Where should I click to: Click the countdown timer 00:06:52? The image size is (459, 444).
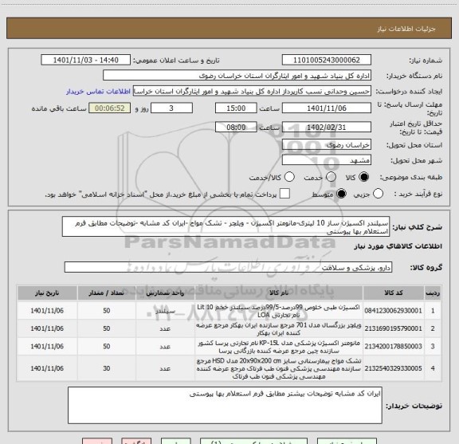[109, 108]
